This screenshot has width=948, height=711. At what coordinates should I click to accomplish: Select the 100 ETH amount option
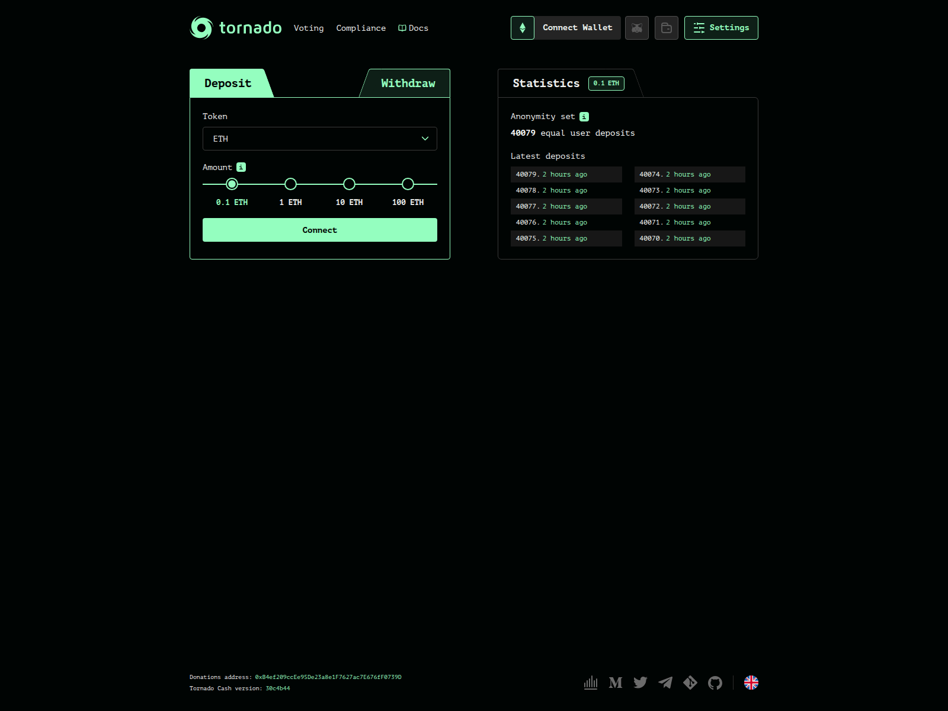coord(408,184)
